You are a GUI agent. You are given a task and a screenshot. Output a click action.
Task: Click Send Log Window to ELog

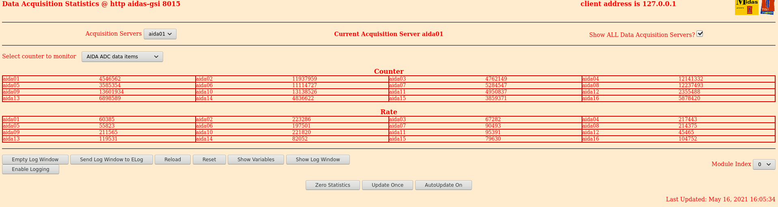[112, 160]
